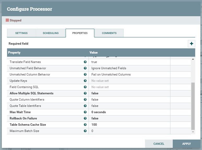Open the Comments tab
The image size is (202, 150).
click(109, 33)
